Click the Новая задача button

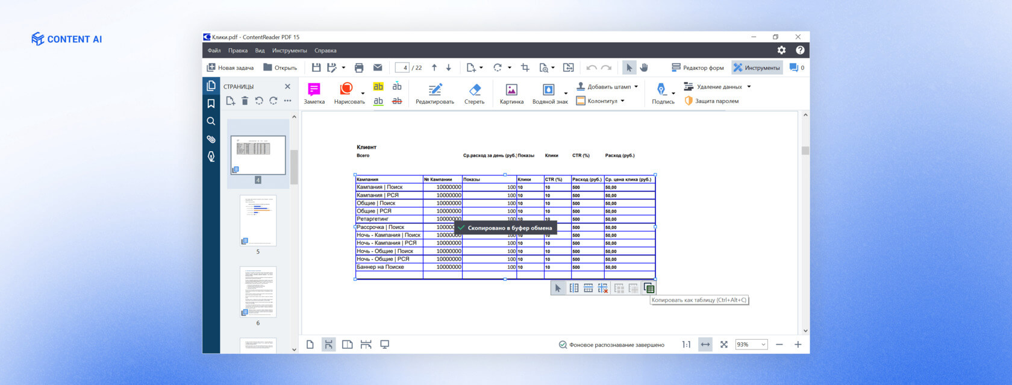coord(230,67)
